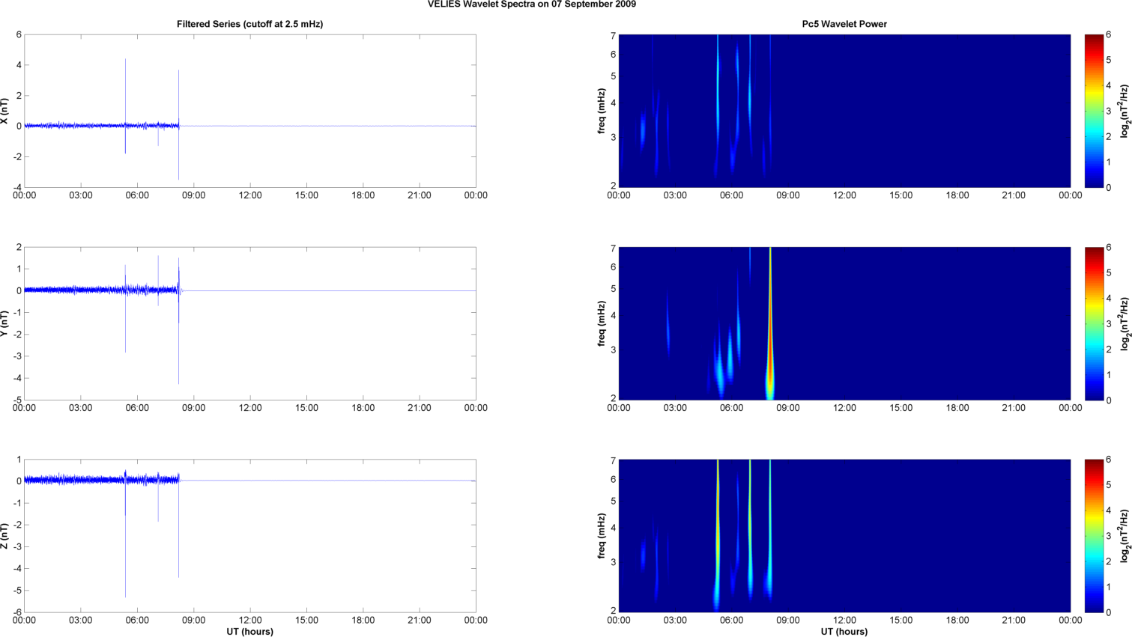
Task: Click the middle colorbar beside Y wavelet plot
Action: (1094, 323)
